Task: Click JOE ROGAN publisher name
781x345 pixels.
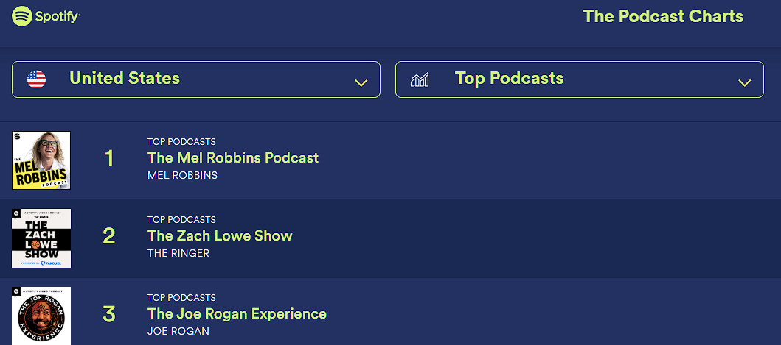Action: (x=178, y=331)
